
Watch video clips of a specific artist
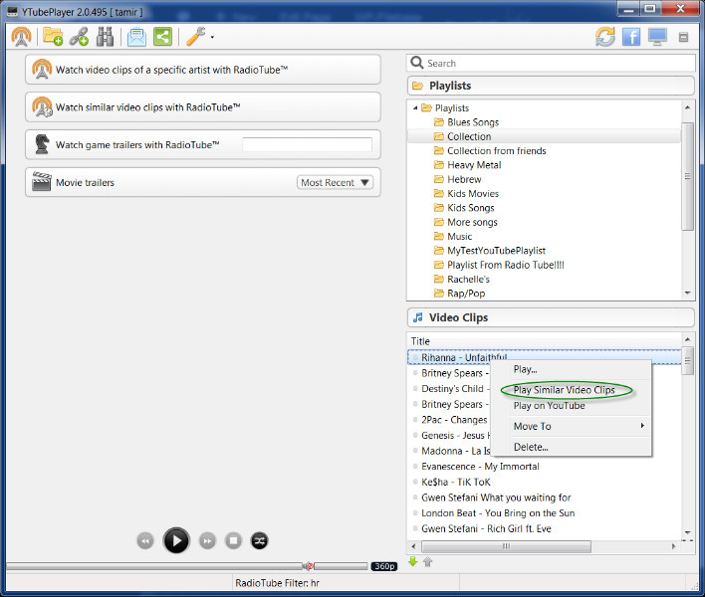(x=203, y=70)
